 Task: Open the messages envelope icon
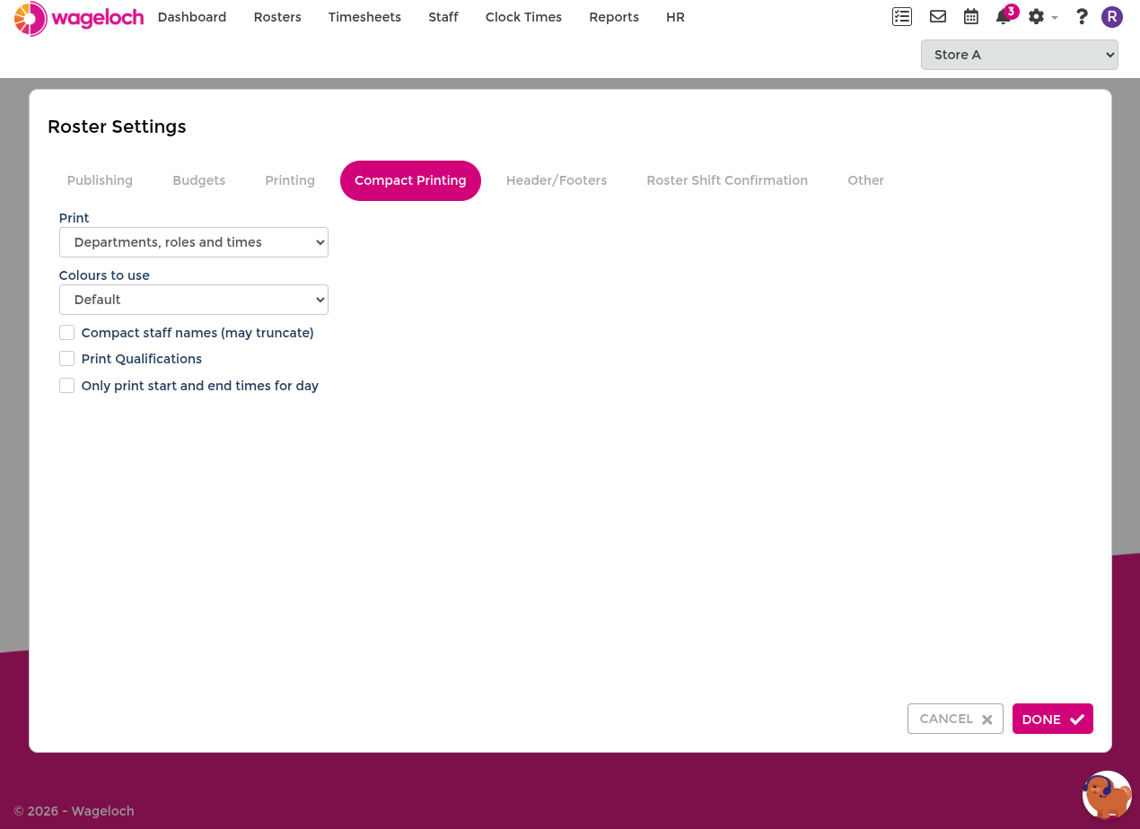pyautogui.click(x=938, y=17)
